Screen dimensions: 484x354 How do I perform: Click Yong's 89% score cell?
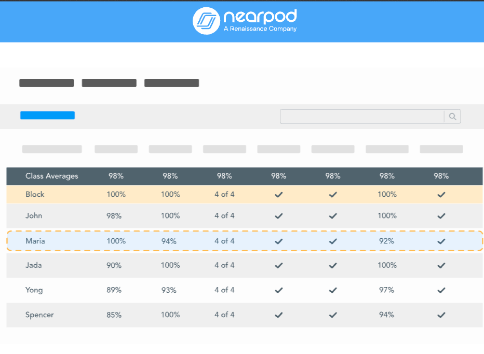pyautogui.click(x=114, y=290)
